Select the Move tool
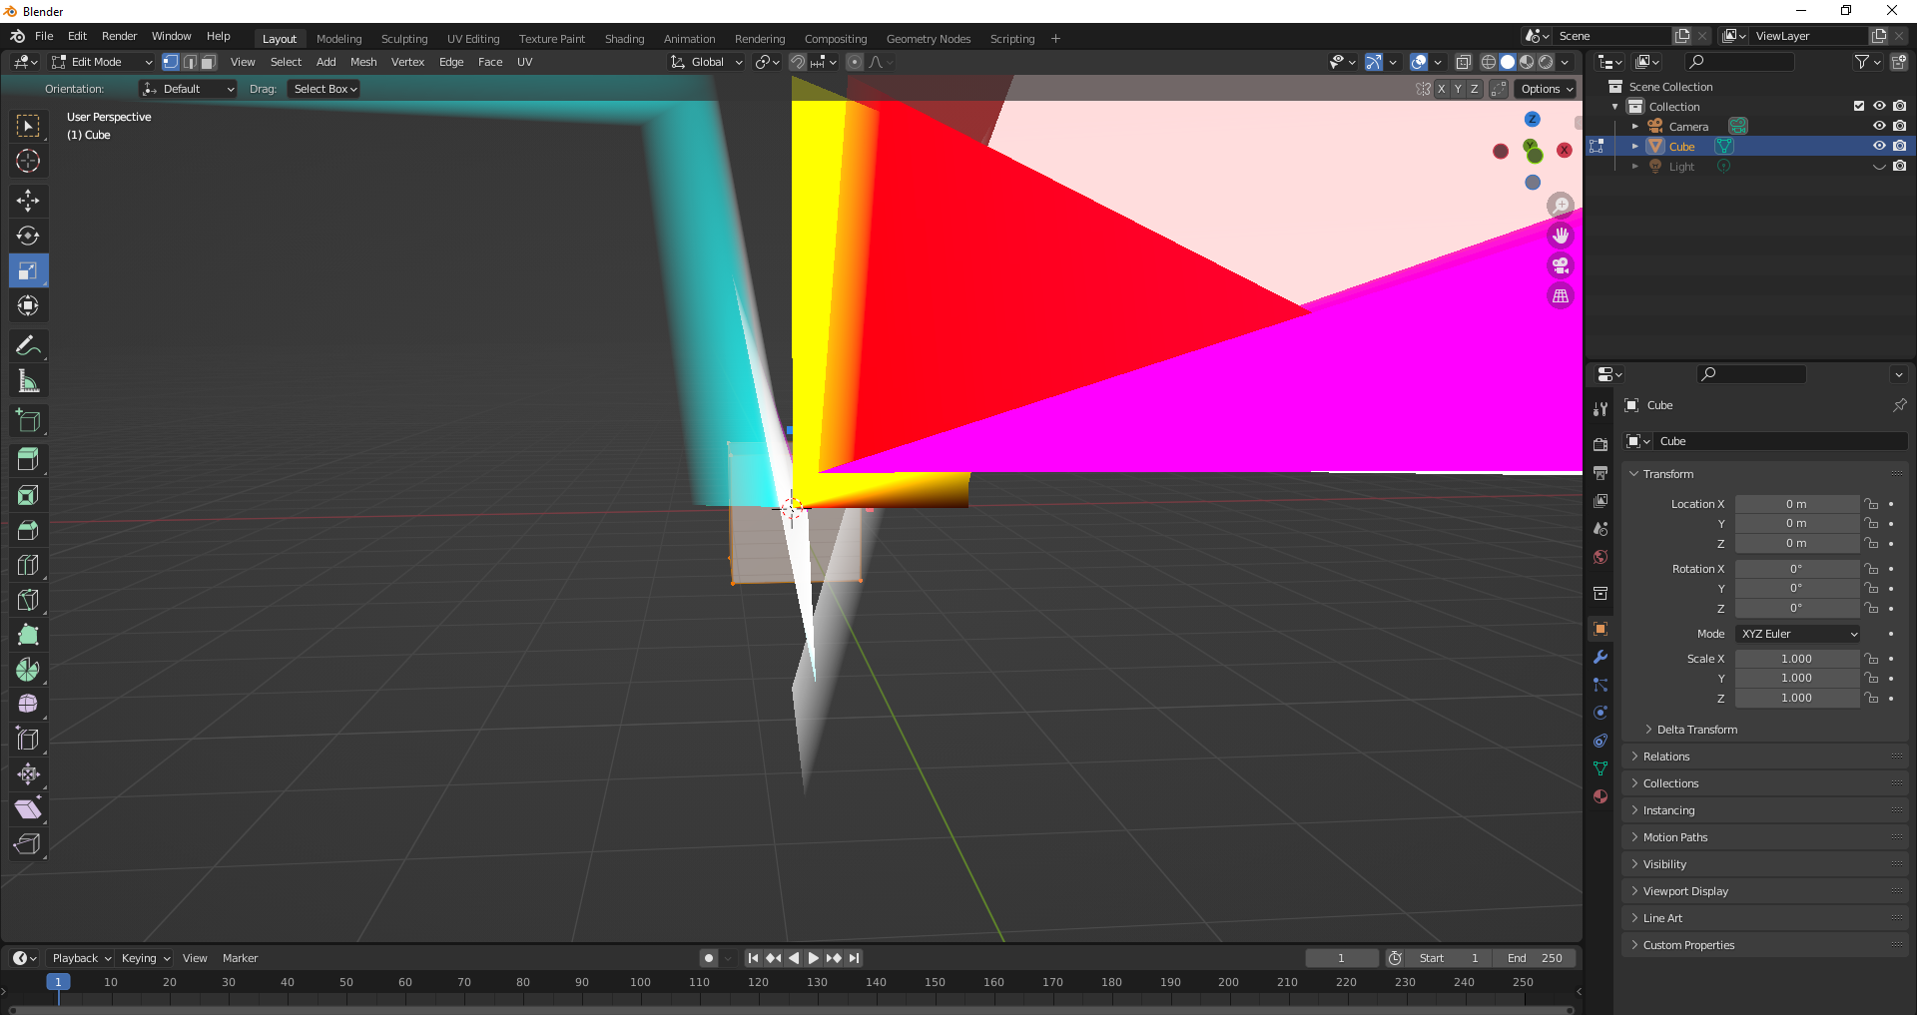 pyautogui.click(x=28, y=201)
